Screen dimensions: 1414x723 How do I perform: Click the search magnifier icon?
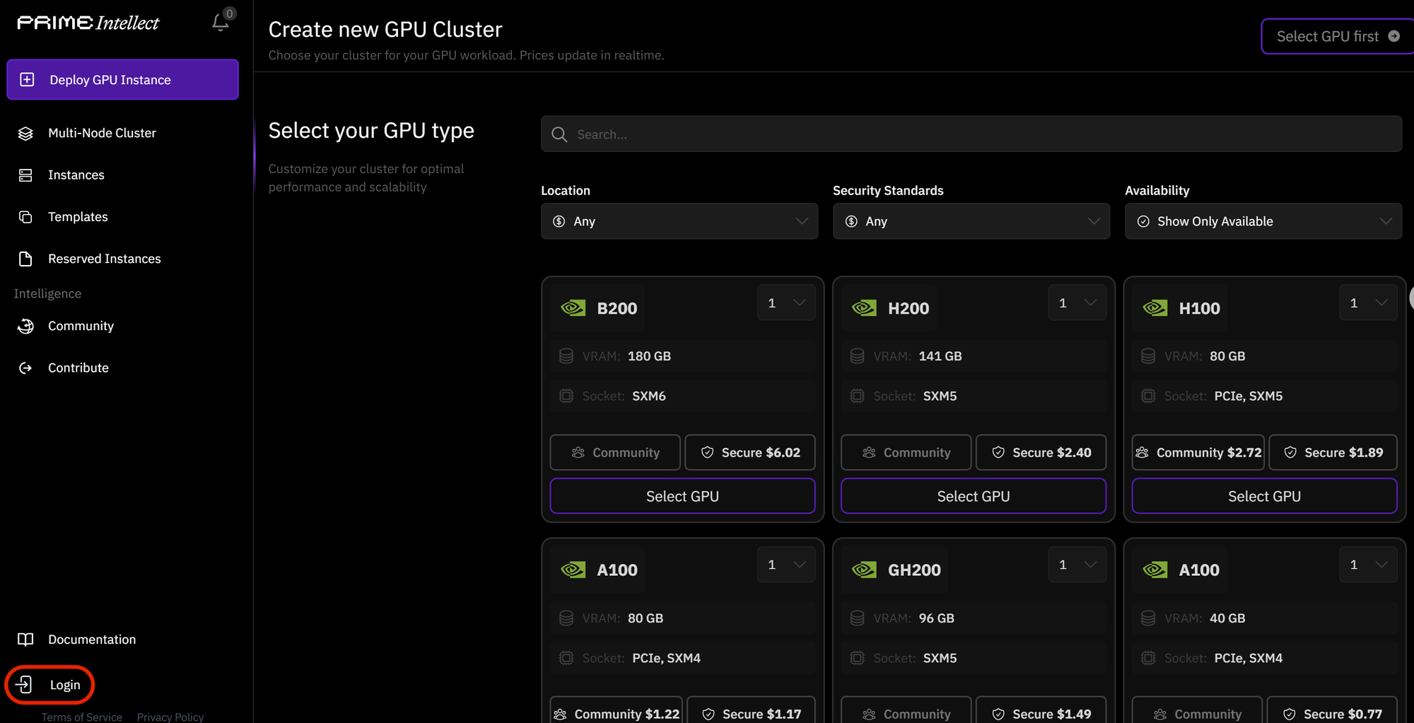559,134
